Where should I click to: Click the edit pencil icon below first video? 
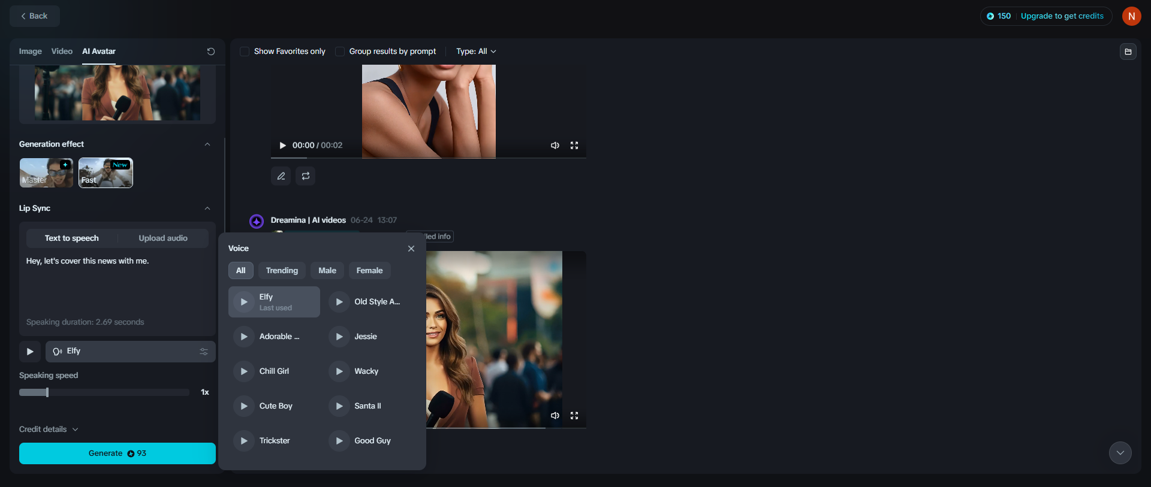(281, 176)
